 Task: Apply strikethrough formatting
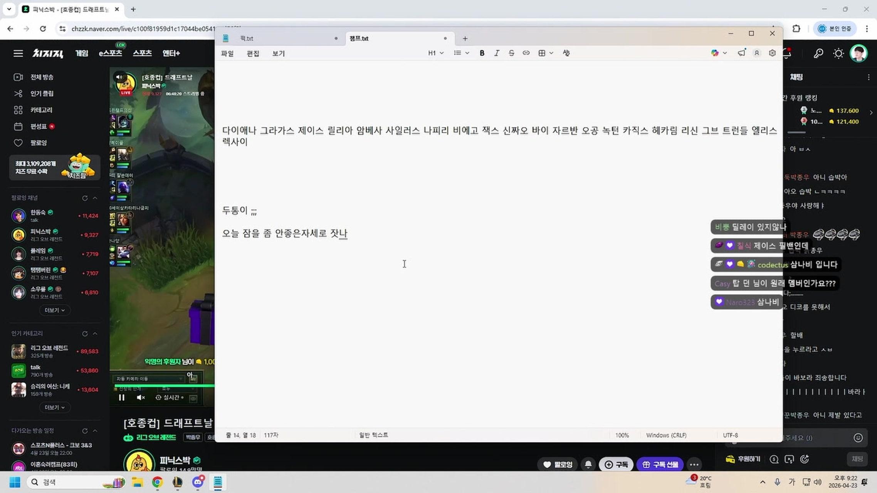click(511, 53)
